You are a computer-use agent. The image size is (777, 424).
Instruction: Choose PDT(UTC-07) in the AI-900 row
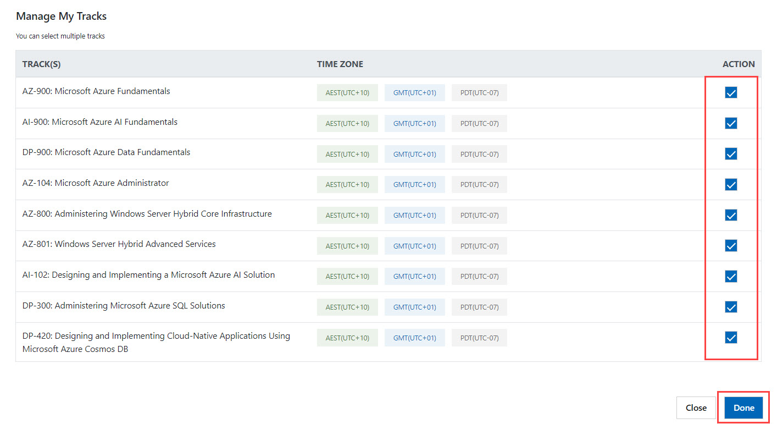coord(480,123)
